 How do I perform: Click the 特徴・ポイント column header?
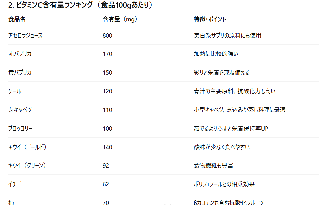(210, 19)
